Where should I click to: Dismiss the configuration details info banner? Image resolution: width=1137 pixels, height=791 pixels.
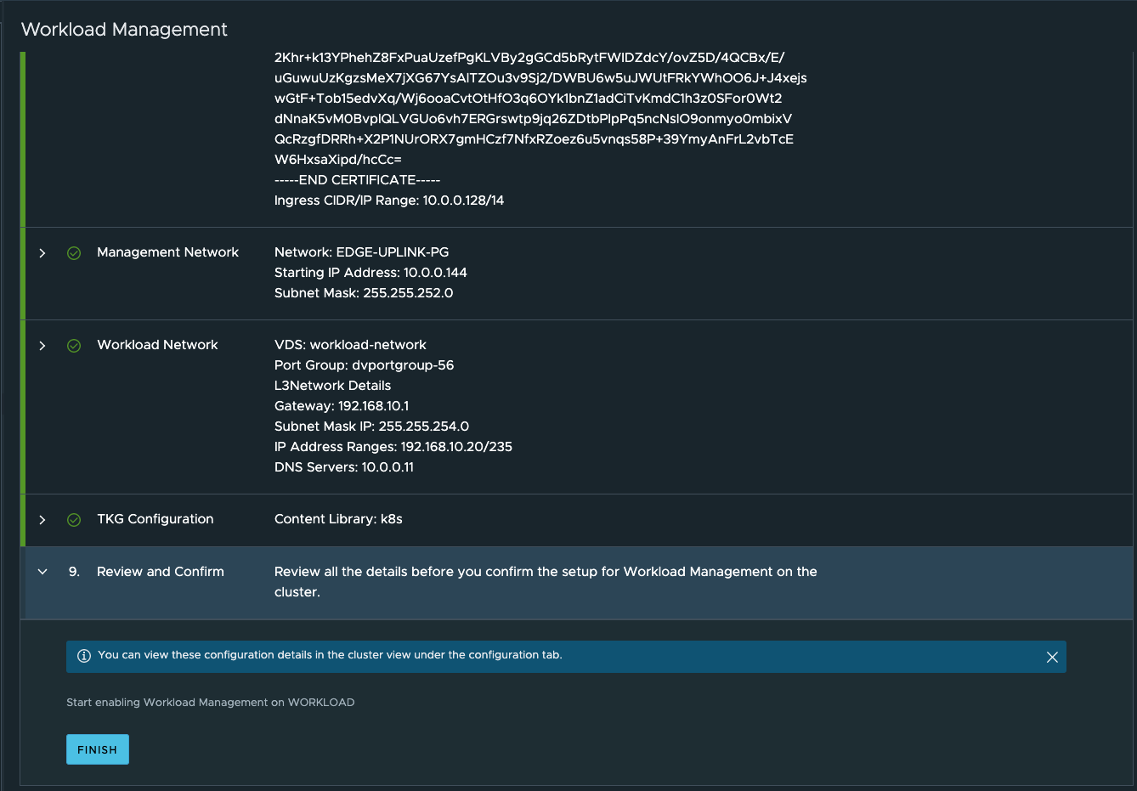(x=1052, y=657)
